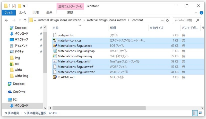Go up one folder level
The image size is (206, 119).
[x=25, y=20]
